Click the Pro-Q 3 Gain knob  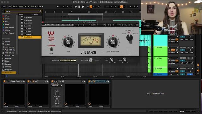[57, 93]
